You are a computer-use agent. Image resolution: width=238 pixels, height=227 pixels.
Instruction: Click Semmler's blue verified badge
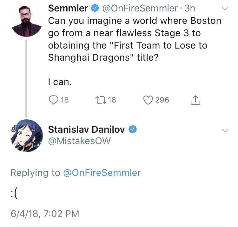(95, 9)
